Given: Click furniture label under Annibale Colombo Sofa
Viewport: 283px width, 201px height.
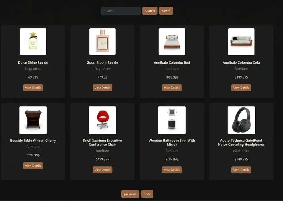Looking at the screenshot, I should pyautogui.click(x=241, y=69).
